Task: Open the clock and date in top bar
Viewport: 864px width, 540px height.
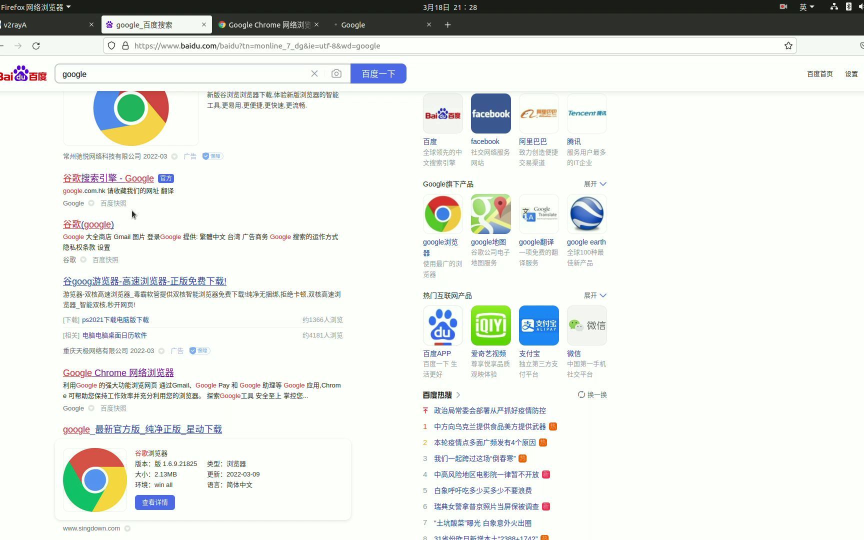Action: pyautogui.click(x=450, y=7)
